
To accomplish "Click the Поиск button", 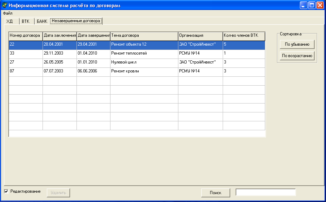I will coord(216,193).
